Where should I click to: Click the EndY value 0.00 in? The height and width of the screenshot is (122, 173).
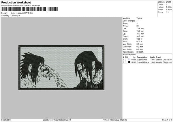[139, 42]
